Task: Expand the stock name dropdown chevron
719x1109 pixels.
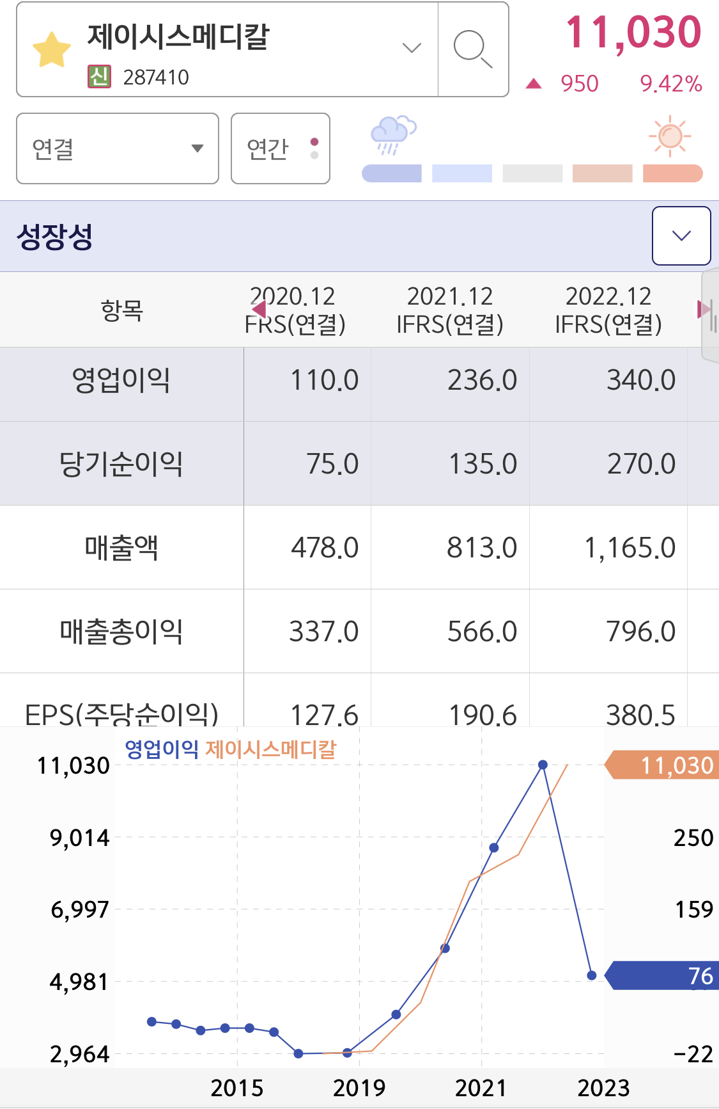Action: 412,48
